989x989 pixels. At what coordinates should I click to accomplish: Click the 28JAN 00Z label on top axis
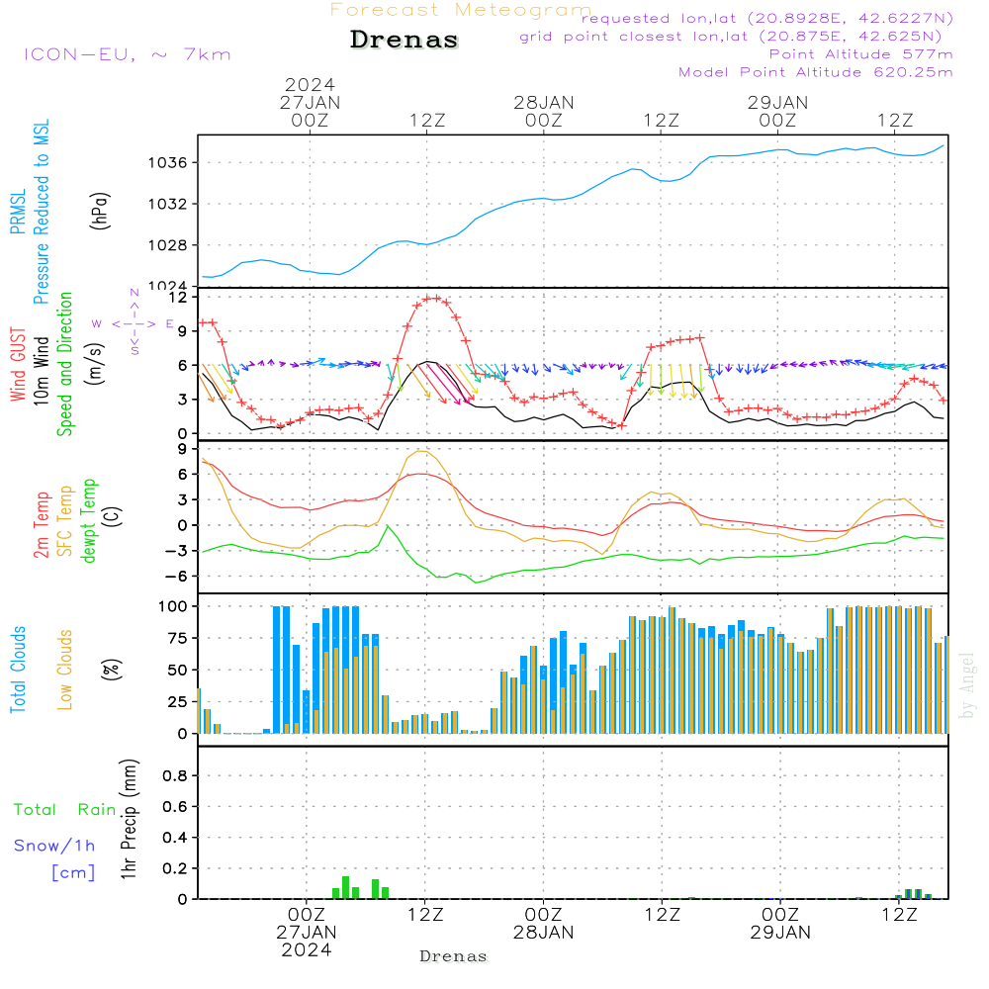[543, 111]
